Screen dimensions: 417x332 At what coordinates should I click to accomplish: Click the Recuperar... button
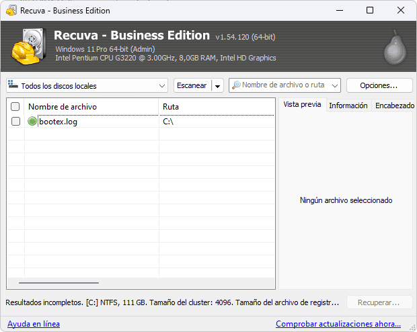[379, 302]
